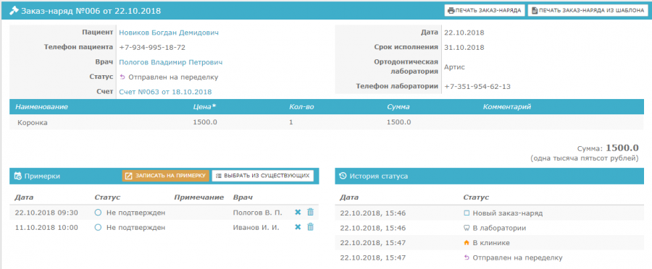Click the Новый заказ-наряд history entry

point(508,213)
